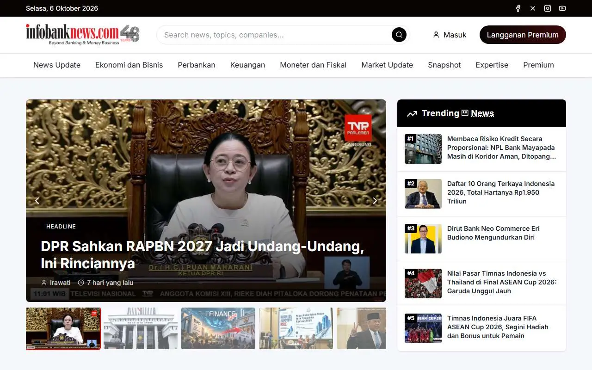
Task: Click the HEADLINE category label
Action: tap(61, 227)
